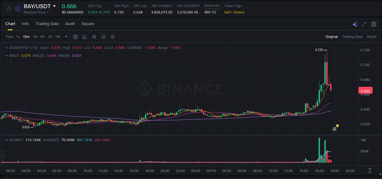Expand the extra timeframes dropdown arrow
Viewport: 382px width, 179px height.
point(66,37)
